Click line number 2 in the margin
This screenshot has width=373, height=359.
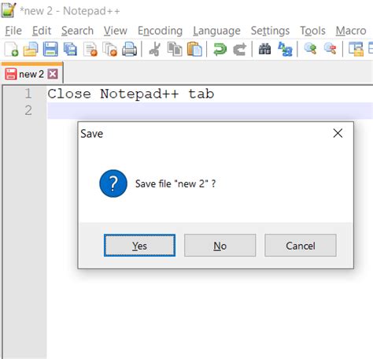tap(28, 110)
